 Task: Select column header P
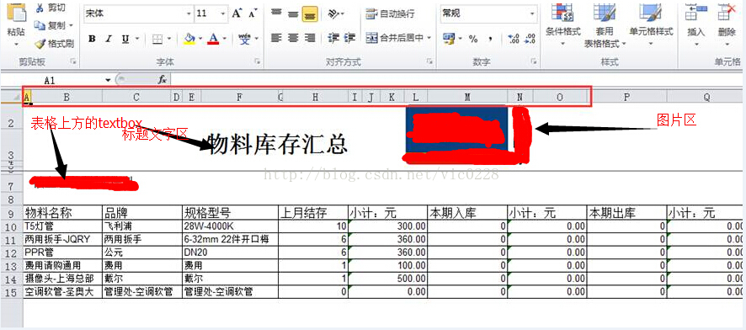[x=626, y=97]
